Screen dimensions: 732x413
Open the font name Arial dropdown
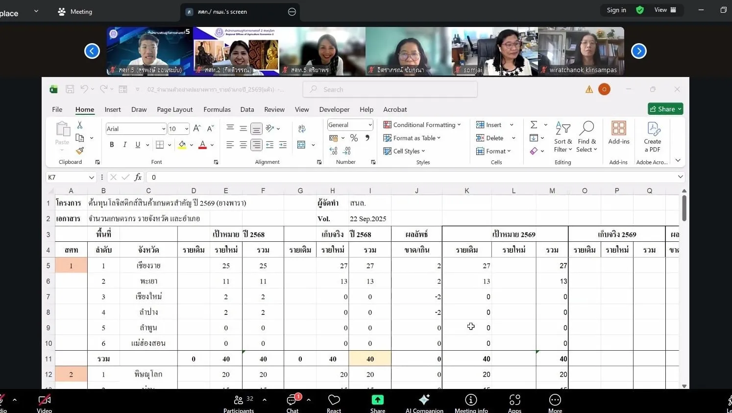(x=164, y=129)
